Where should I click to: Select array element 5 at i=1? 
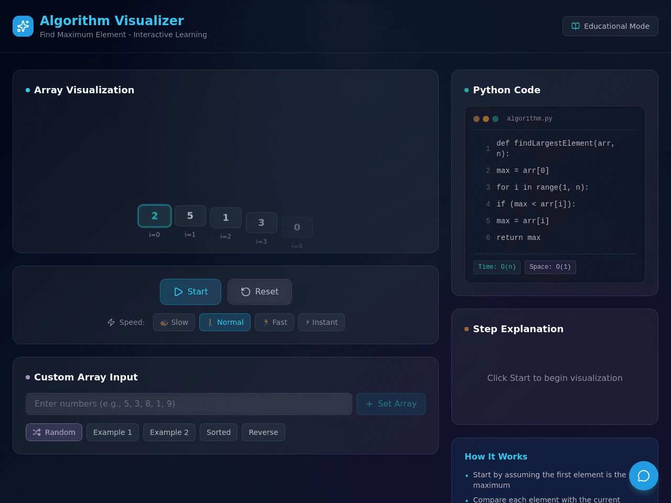(x=190, y=216)
